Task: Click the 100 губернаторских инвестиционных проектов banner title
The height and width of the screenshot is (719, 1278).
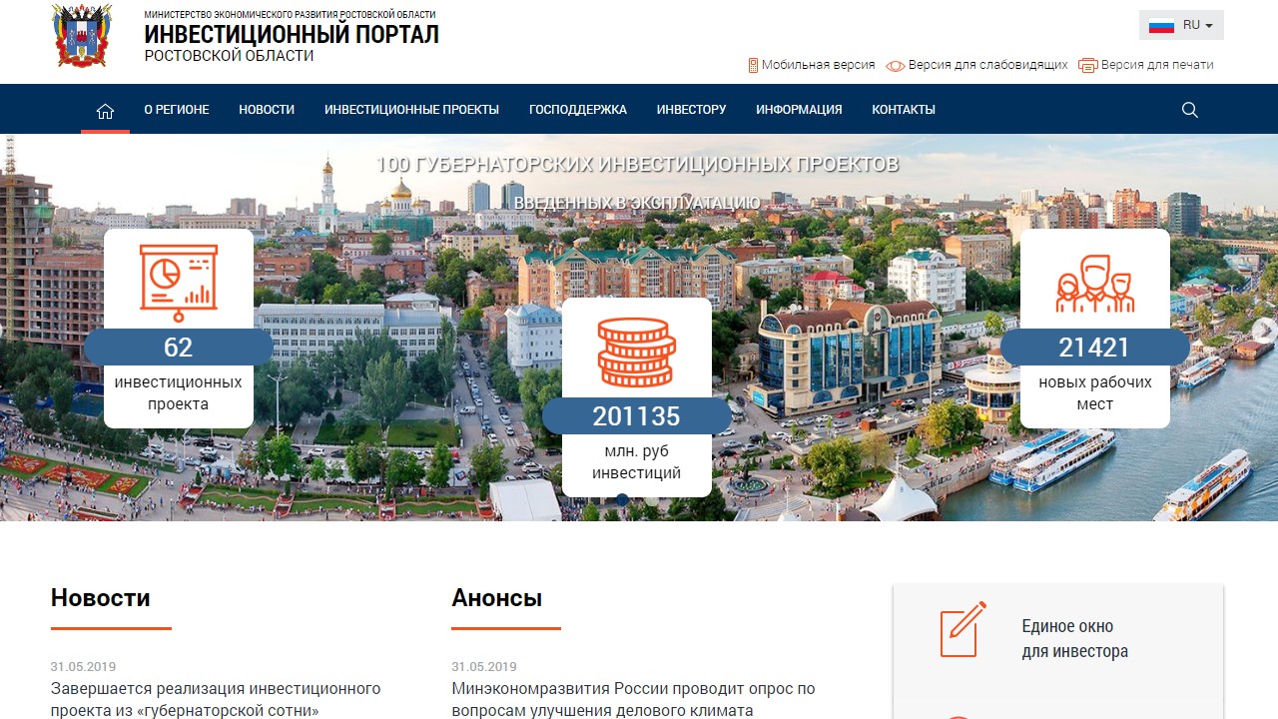Action: click(x=637, y=164)
